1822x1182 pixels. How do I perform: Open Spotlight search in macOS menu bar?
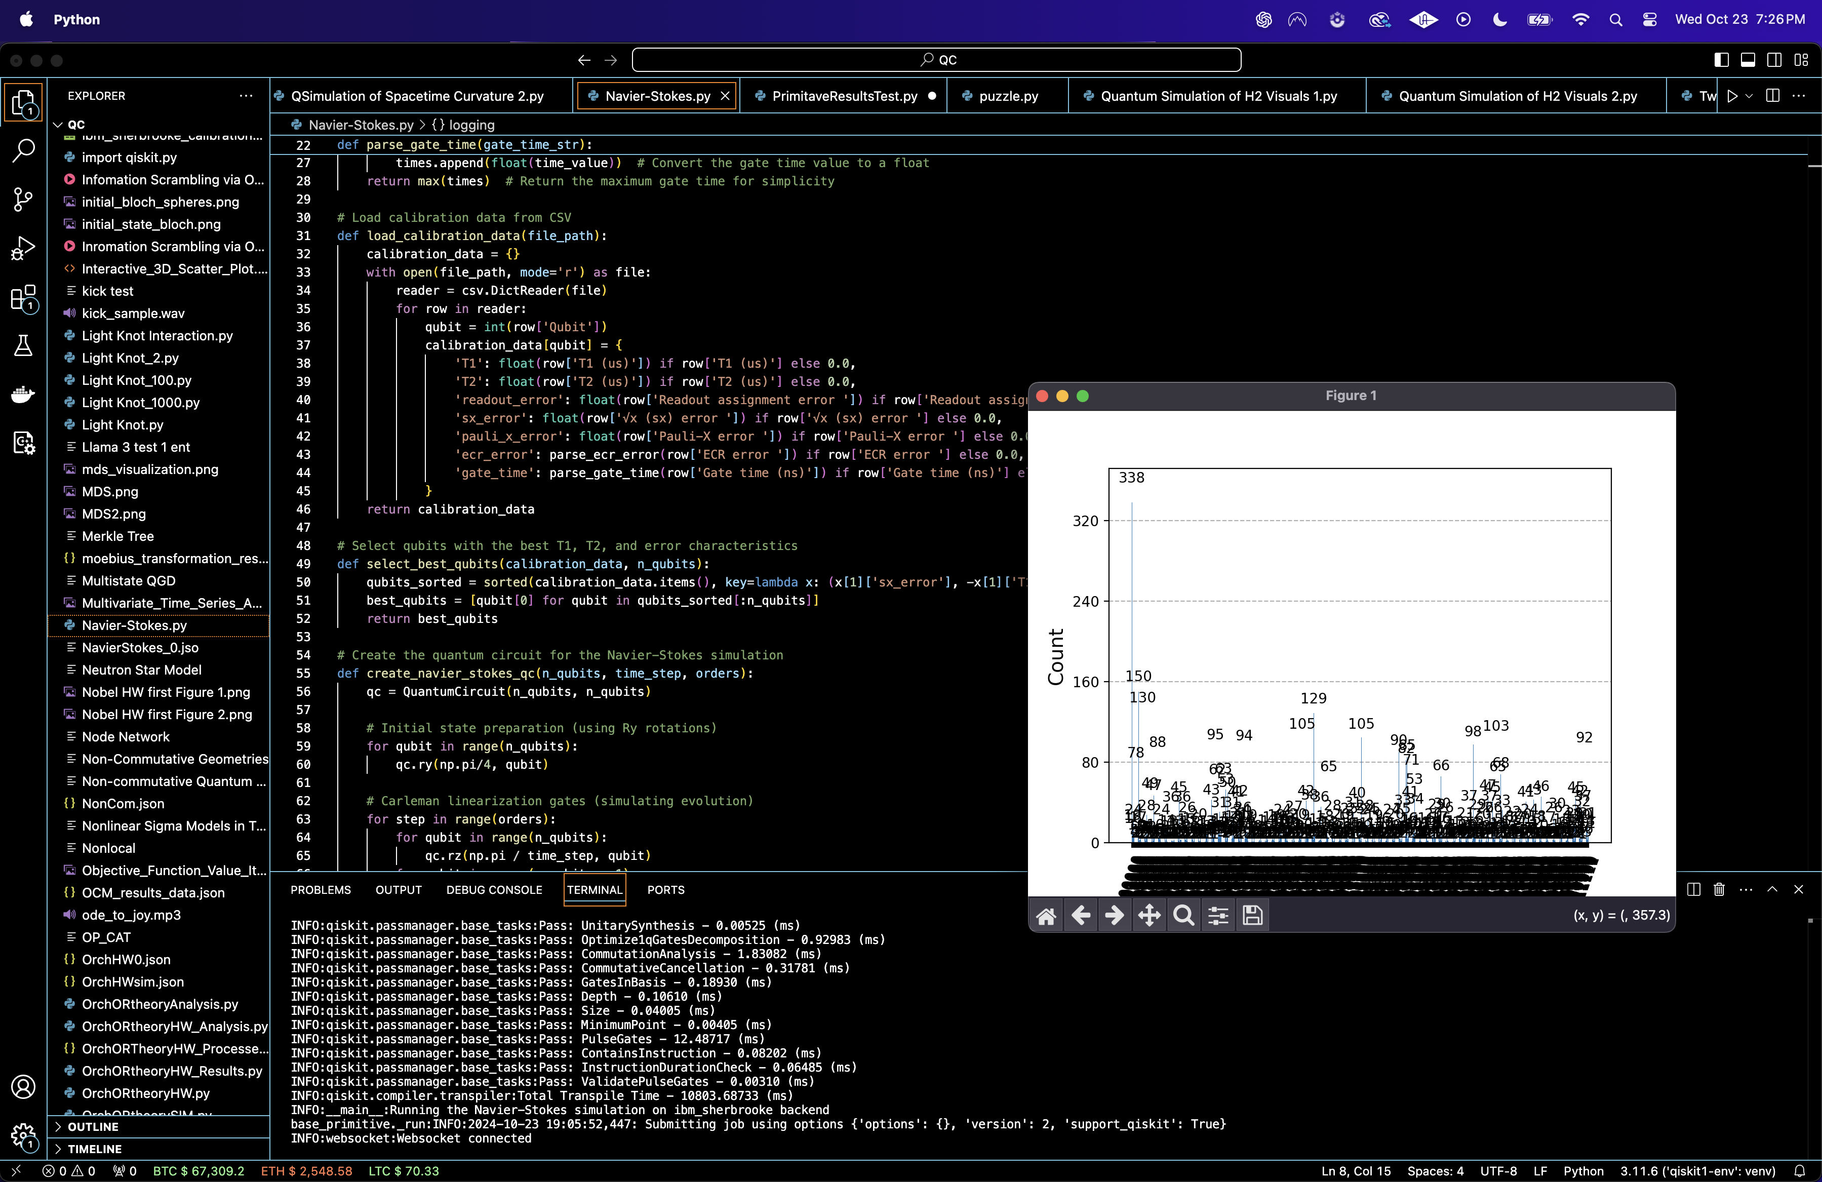pos(1616,20)
